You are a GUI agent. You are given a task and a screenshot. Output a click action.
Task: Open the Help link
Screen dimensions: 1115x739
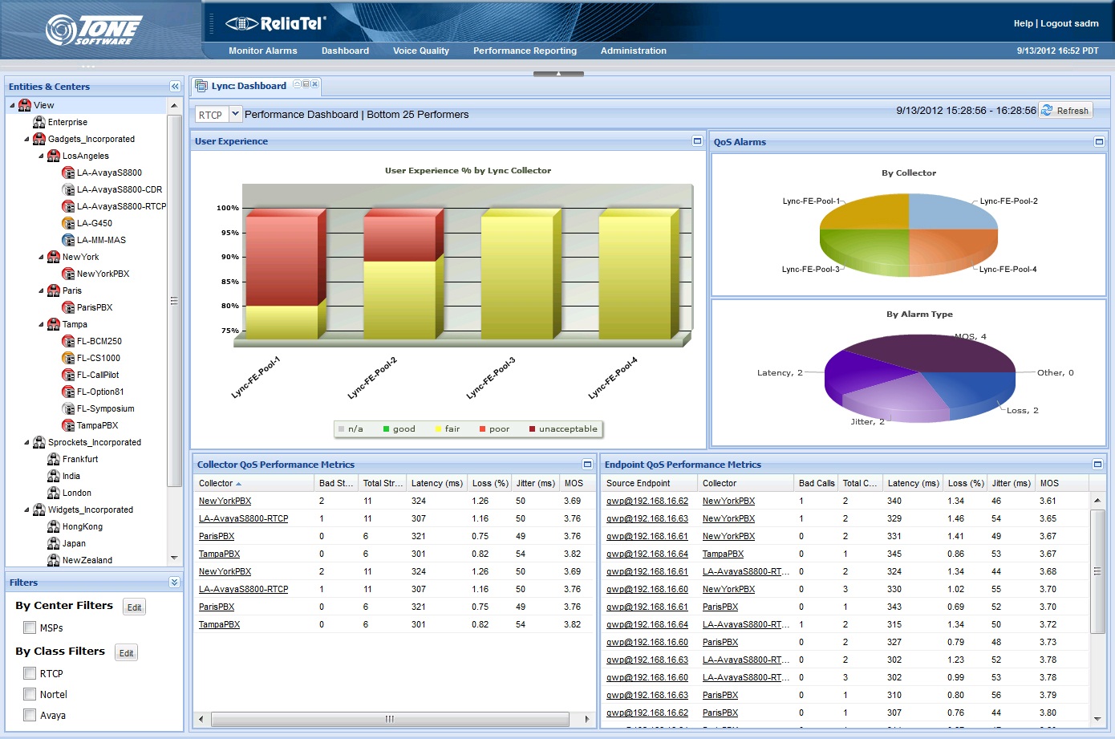click(x=1023, y=23)
